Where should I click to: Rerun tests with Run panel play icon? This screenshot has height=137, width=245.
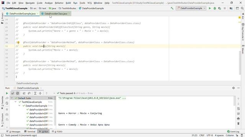[x=7, y=93]
